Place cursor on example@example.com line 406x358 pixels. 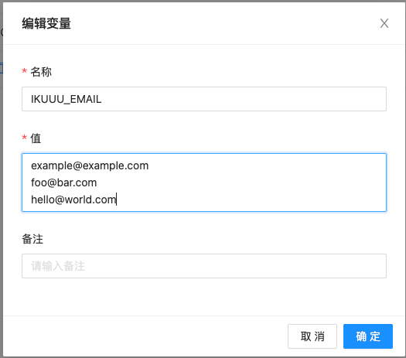[90, 165]
